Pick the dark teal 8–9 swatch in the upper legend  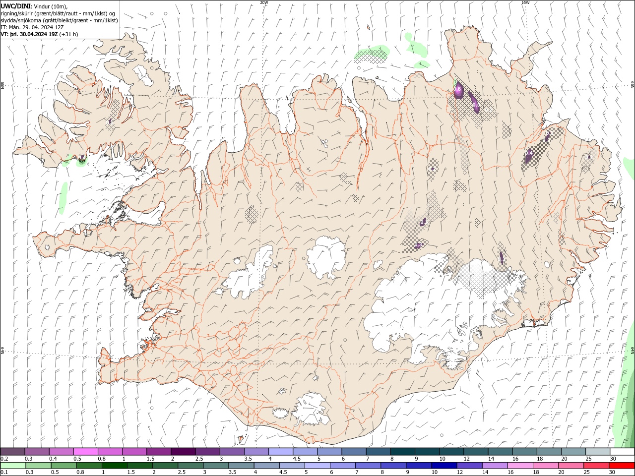click(x=402, y=452)
